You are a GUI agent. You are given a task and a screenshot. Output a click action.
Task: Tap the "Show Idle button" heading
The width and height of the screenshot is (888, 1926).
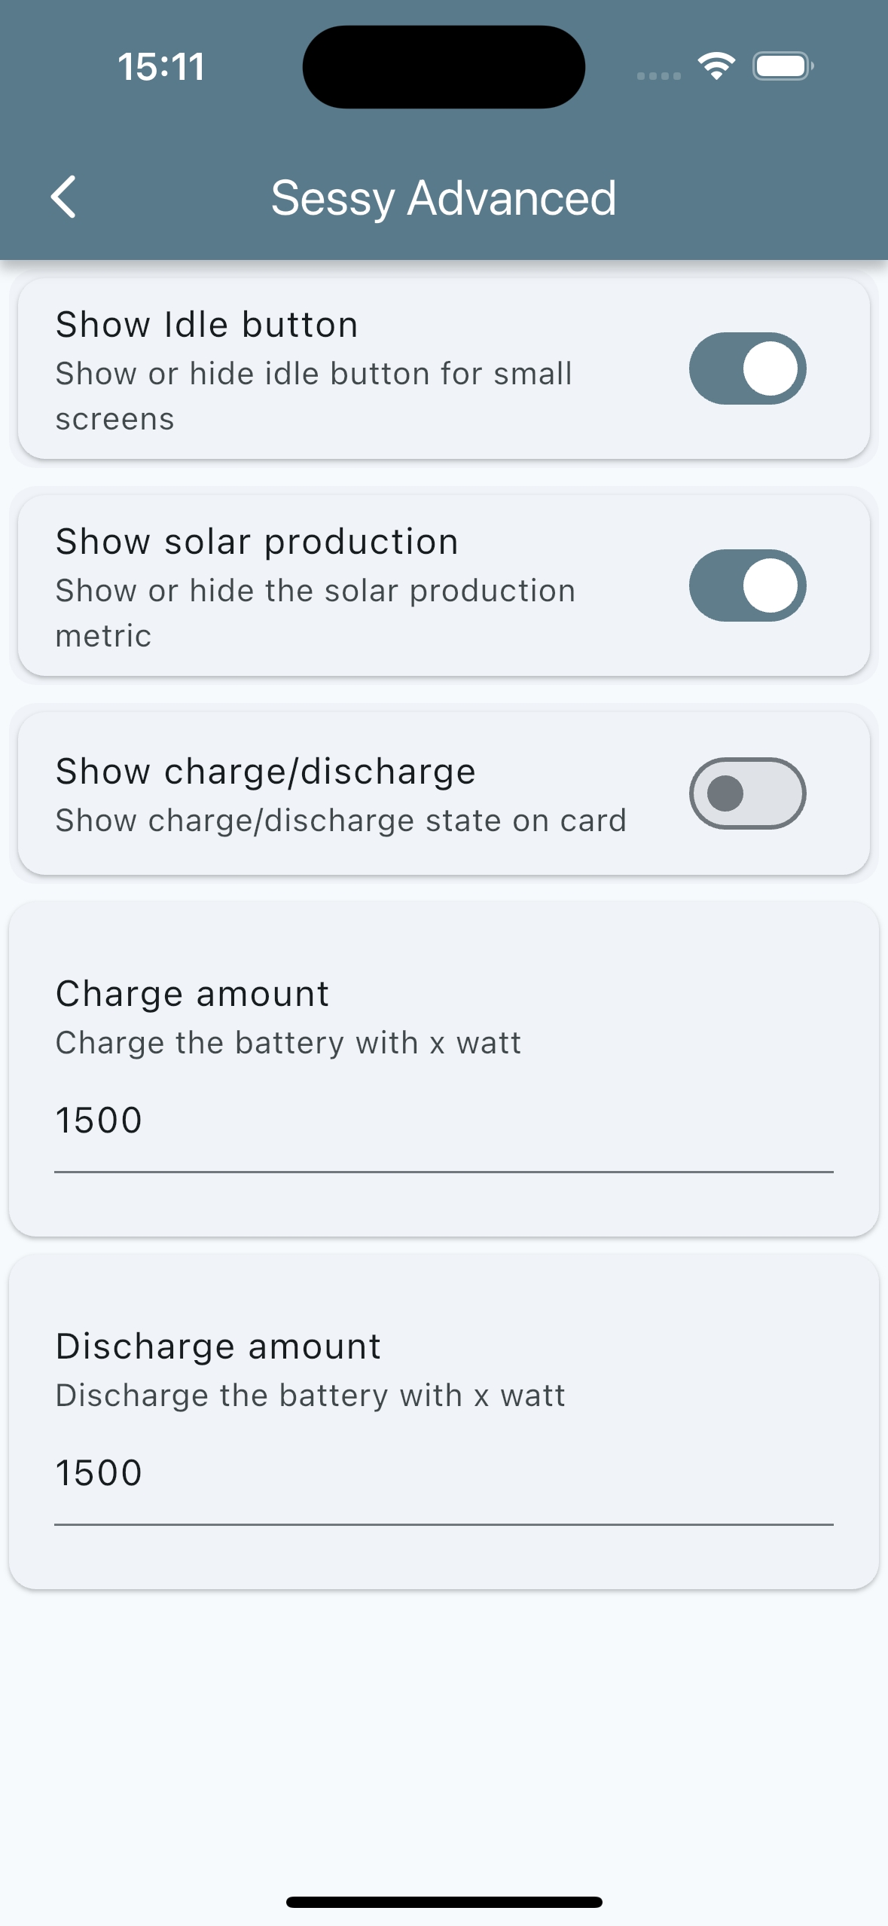coord(207,325)
